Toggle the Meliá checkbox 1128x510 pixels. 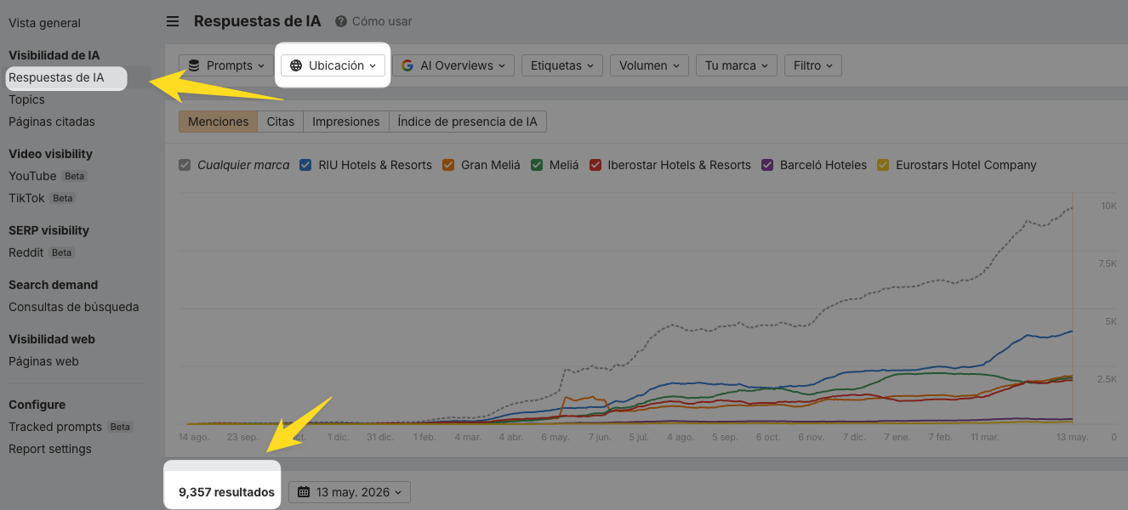pos(537,165)
